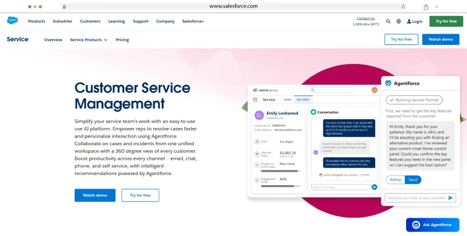This screenshot has height=236, width=467.
Task: Click the Emily Lockwood name
Action: [x=282, y=113]
